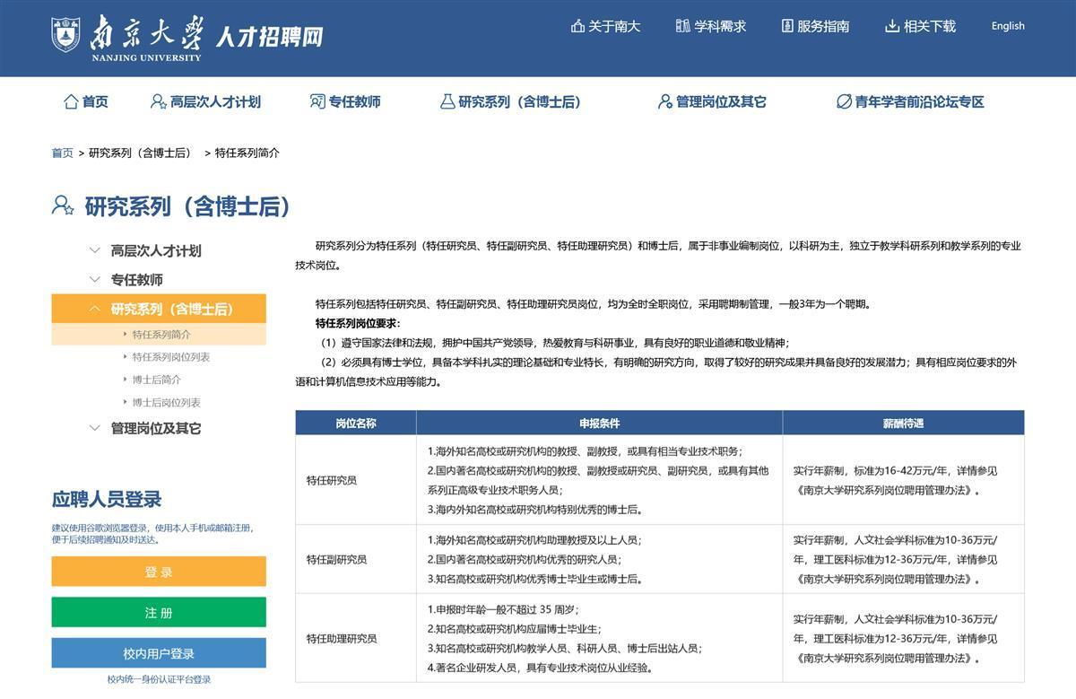
Task: Click the orange 登录 button
Action: click(159, 572)
